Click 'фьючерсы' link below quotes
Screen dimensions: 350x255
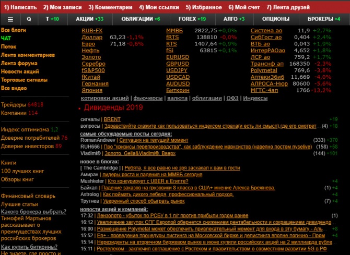148,98
